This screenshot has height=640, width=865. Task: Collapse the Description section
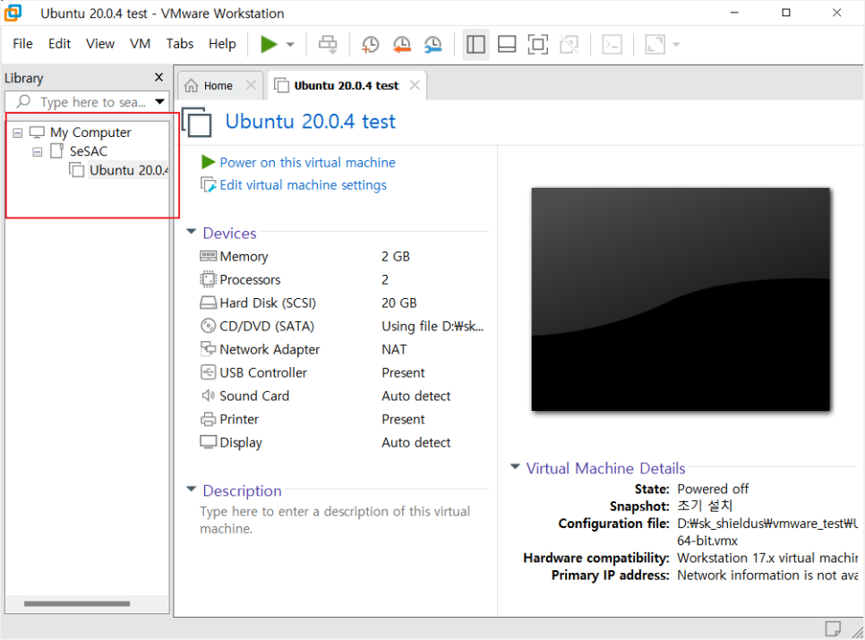(191, 489)
